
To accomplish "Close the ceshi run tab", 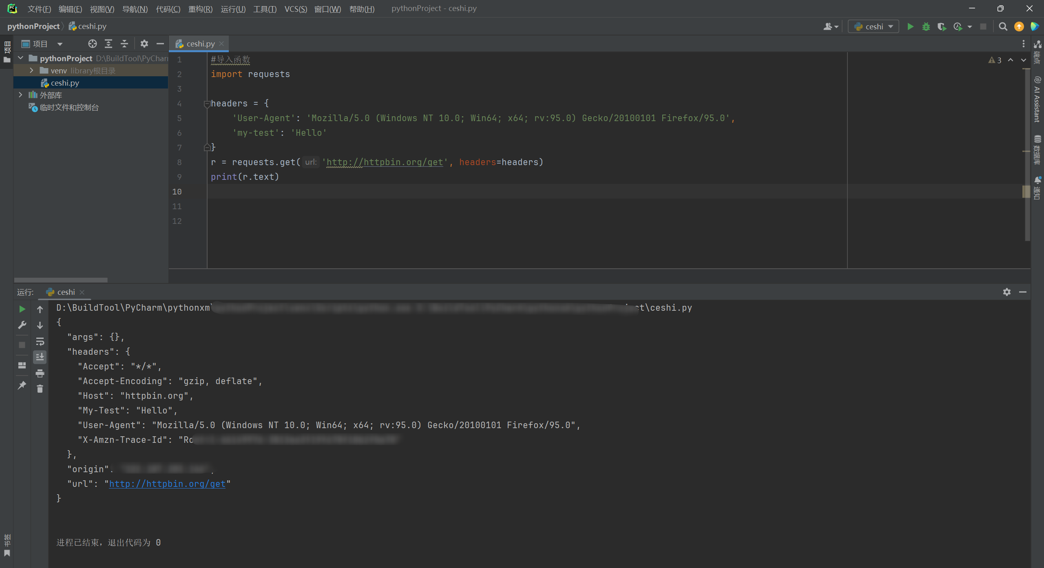I will coord(82,292).
